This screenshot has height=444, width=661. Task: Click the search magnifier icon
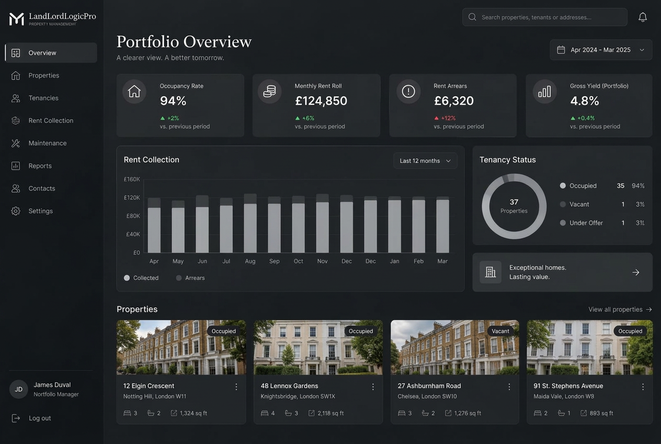point(472,17)
